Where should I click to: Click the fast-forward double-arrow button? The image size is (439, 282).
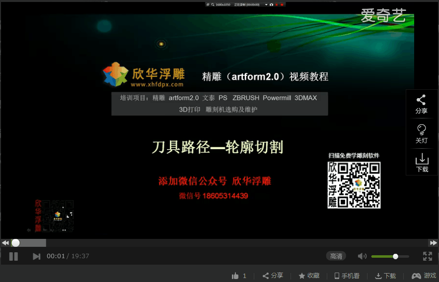434,243
